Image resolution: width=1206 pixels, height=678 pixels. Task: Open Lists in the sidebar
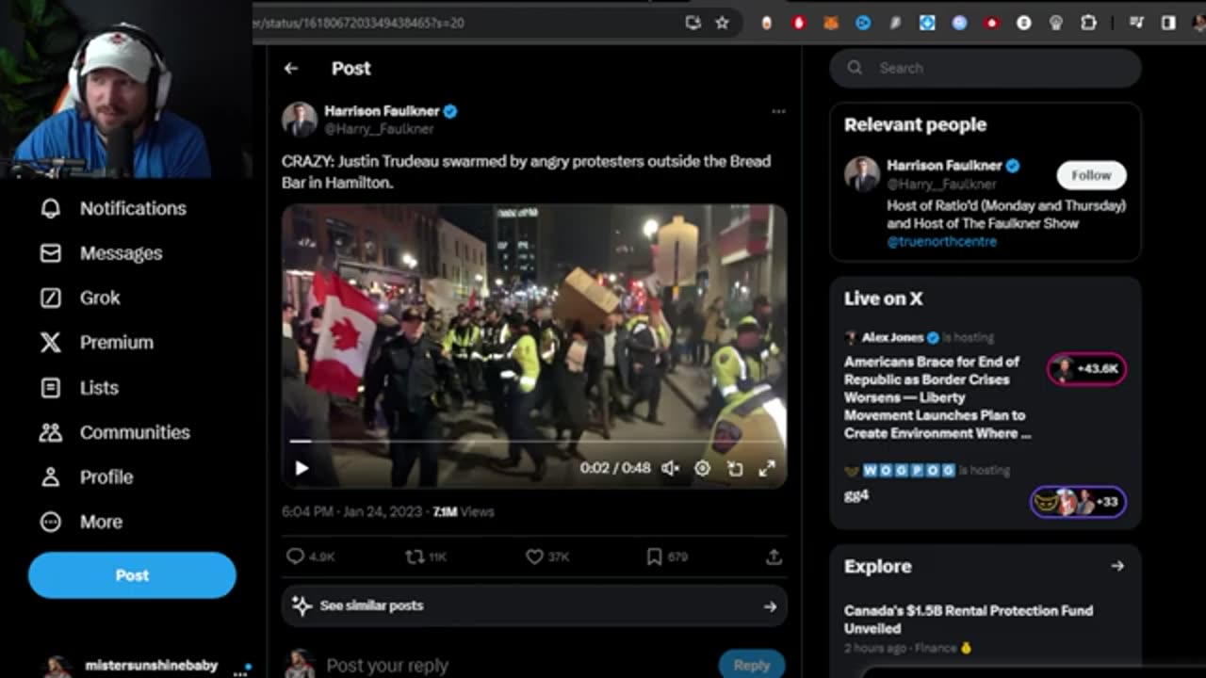pyautogui.click(x=79, y=388)
